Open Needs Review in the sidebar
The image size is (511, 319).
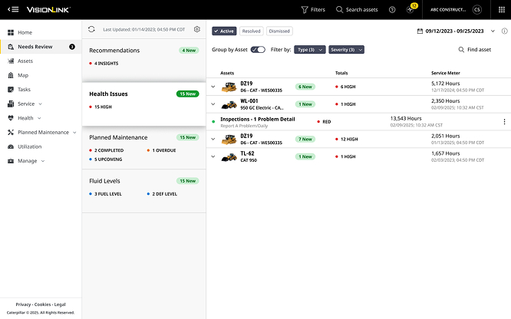(x=41, y=47)
